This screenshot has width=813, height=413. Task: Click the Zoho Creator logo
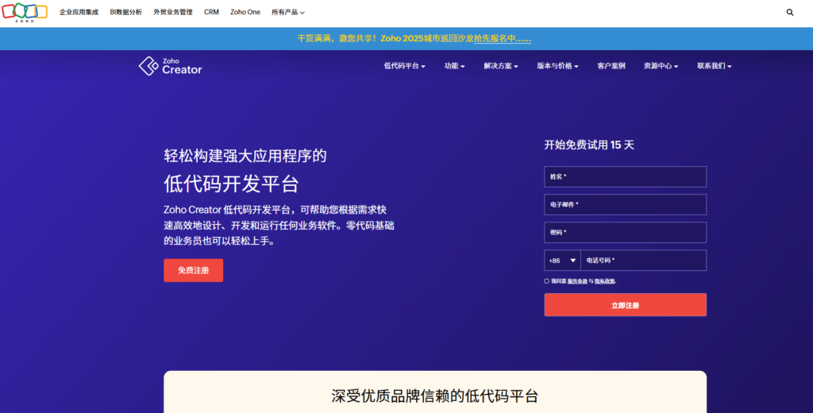click(x=171, y=66)
